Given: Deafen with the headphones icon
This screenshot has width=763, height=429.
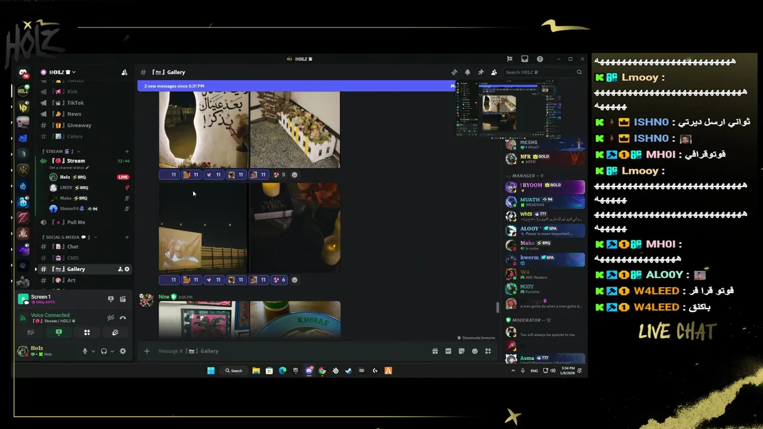Looking at the screenshot, I should [104, 352].
